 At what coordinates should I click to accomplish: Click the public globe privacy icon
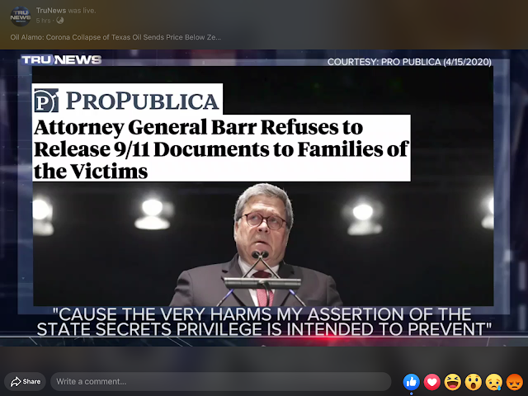(60, 21)
